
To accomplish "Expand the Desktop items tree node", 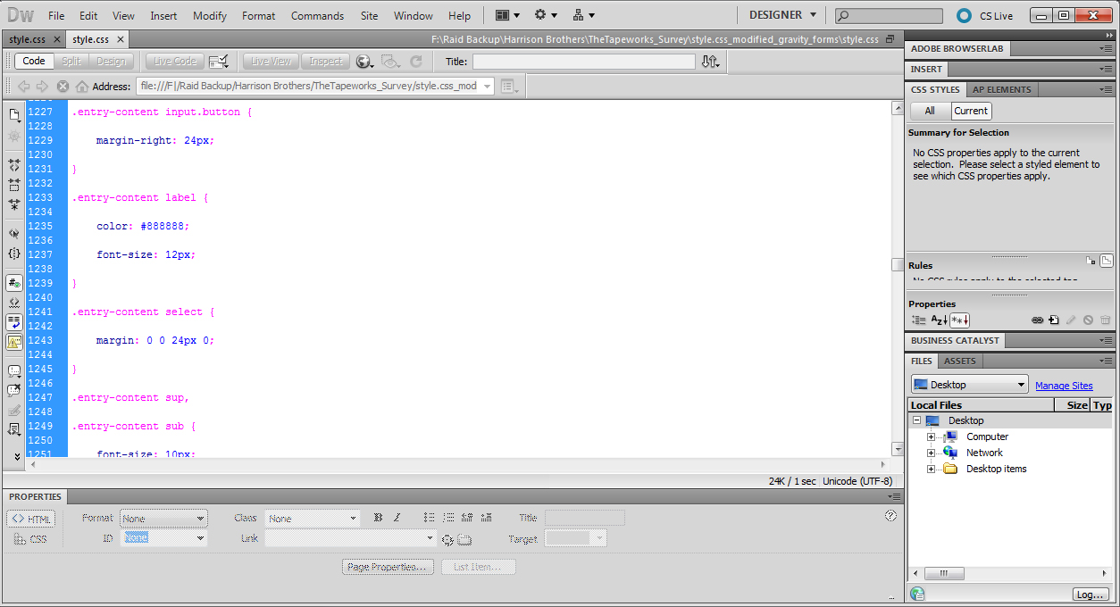I will 931,469.
